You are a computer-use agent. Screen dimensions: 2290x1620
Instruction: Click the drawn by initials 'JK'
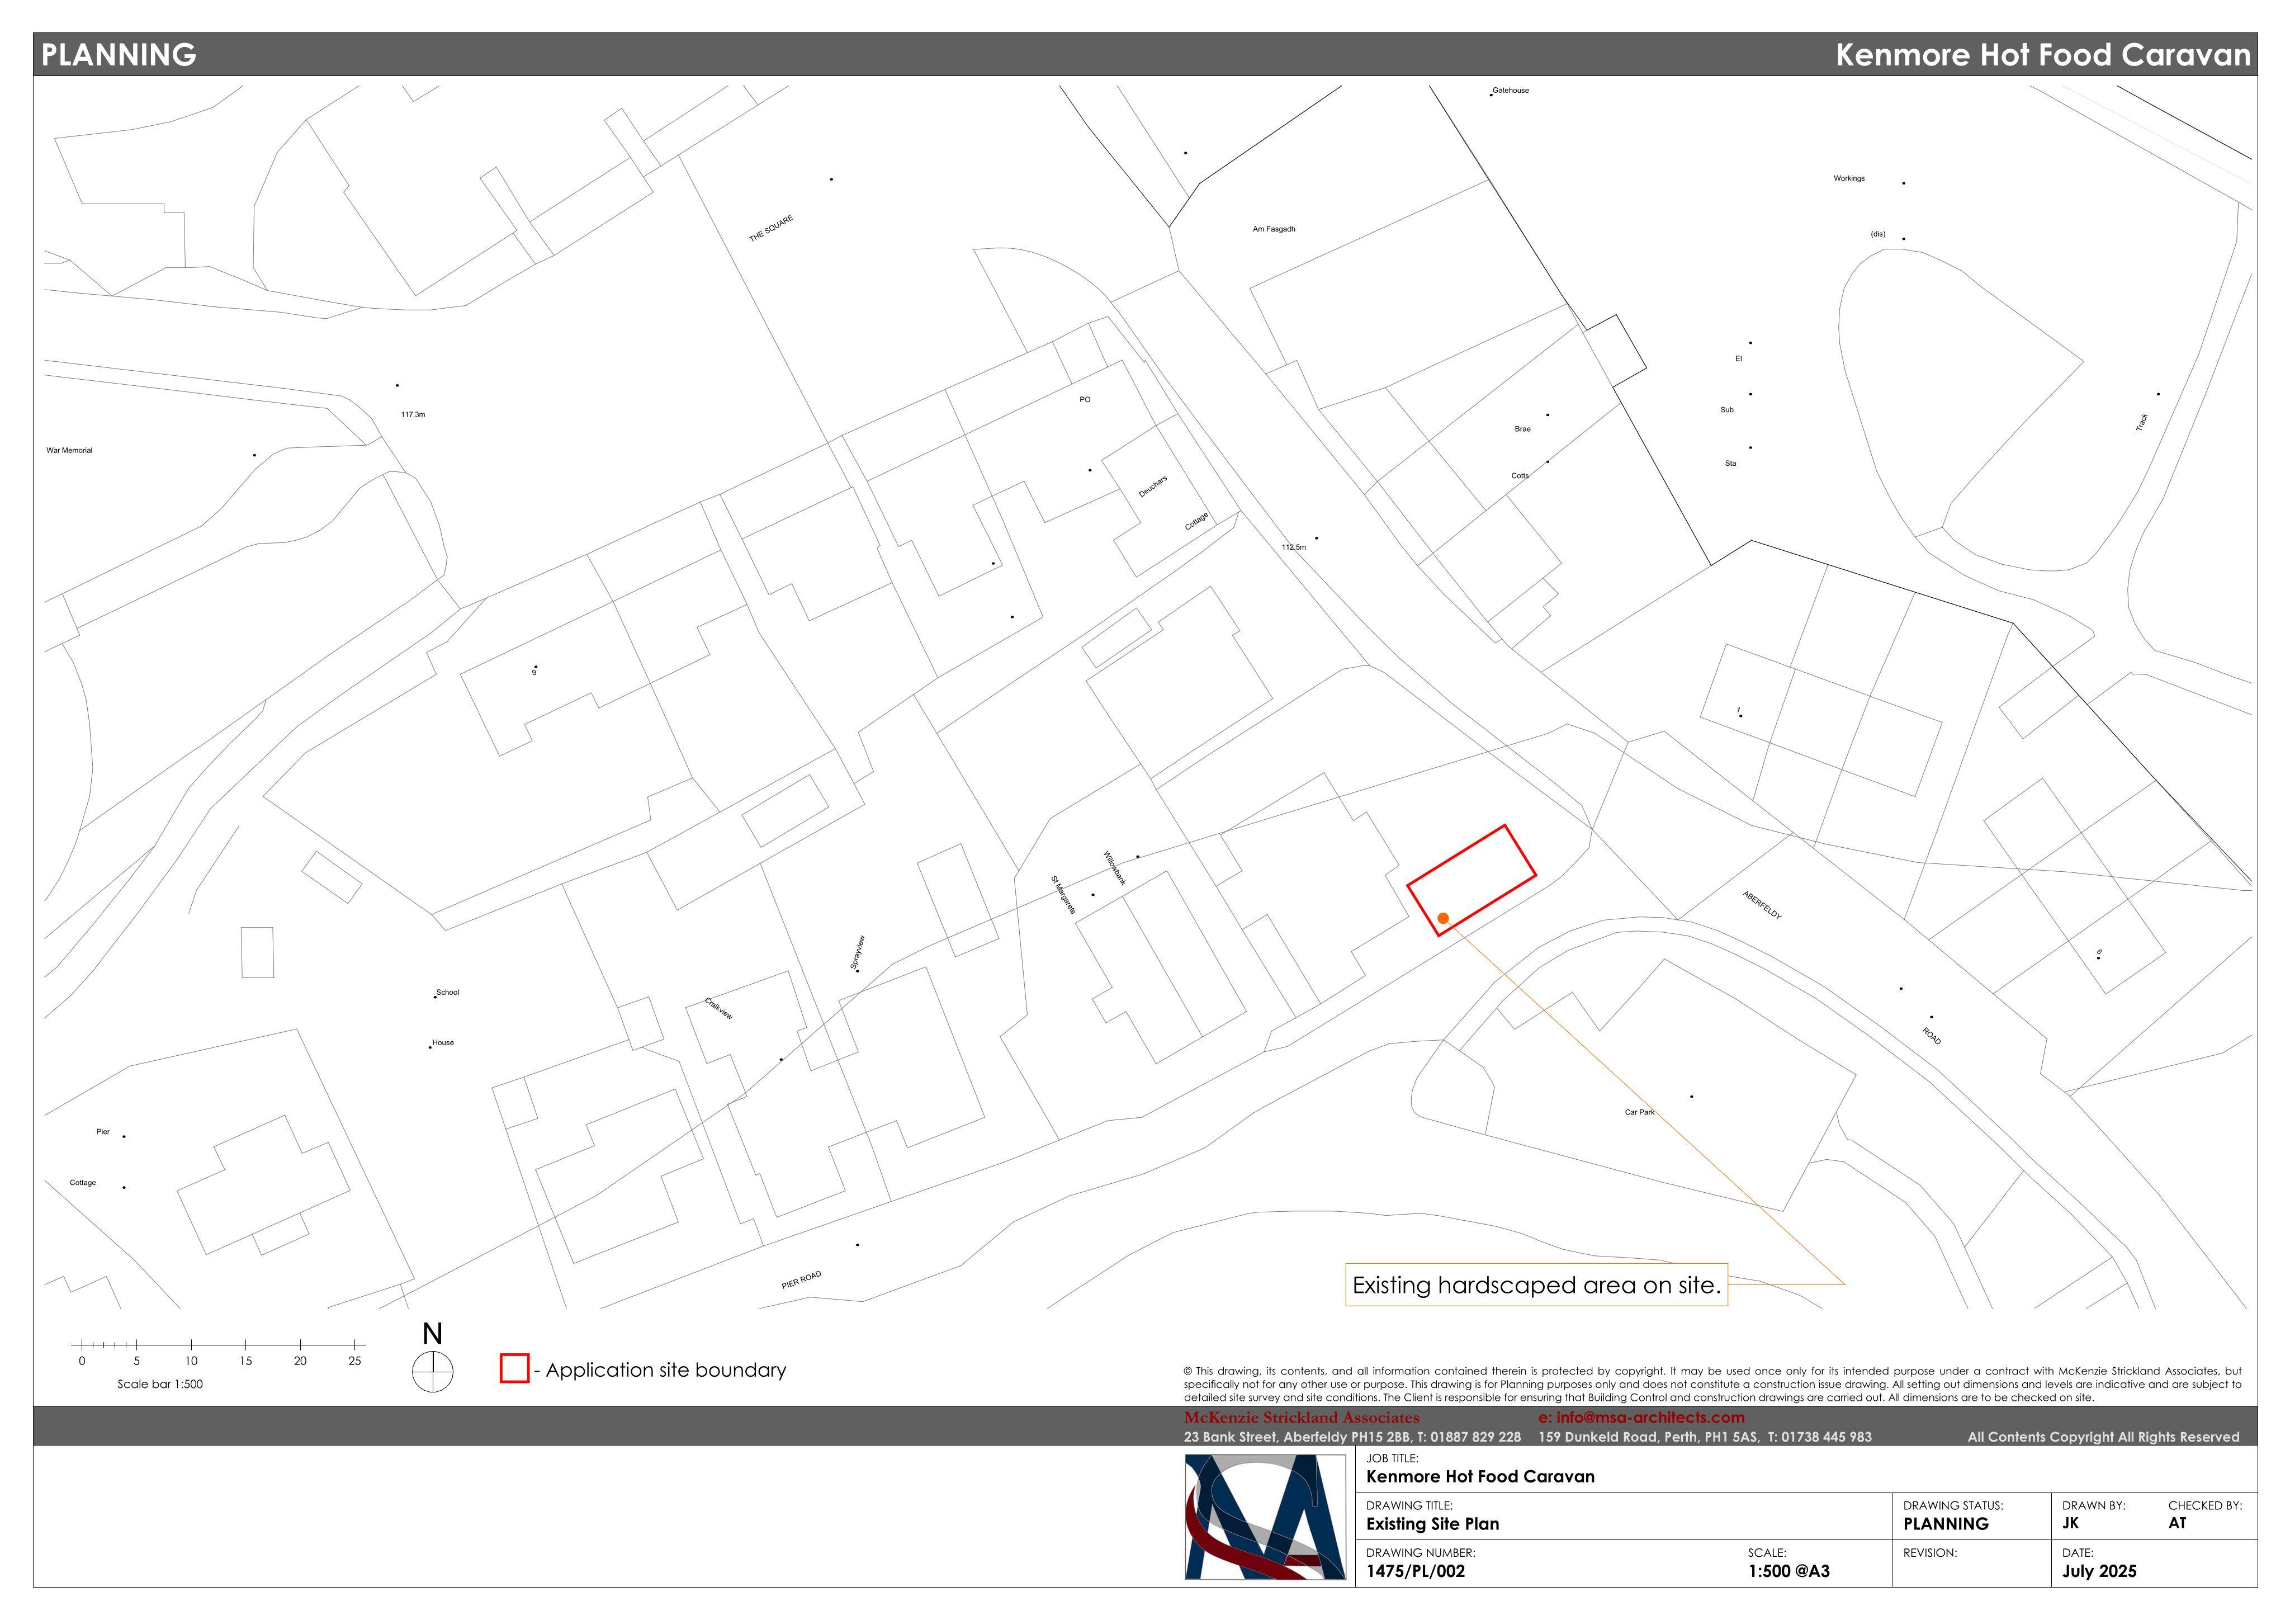click(2071, 1524)
